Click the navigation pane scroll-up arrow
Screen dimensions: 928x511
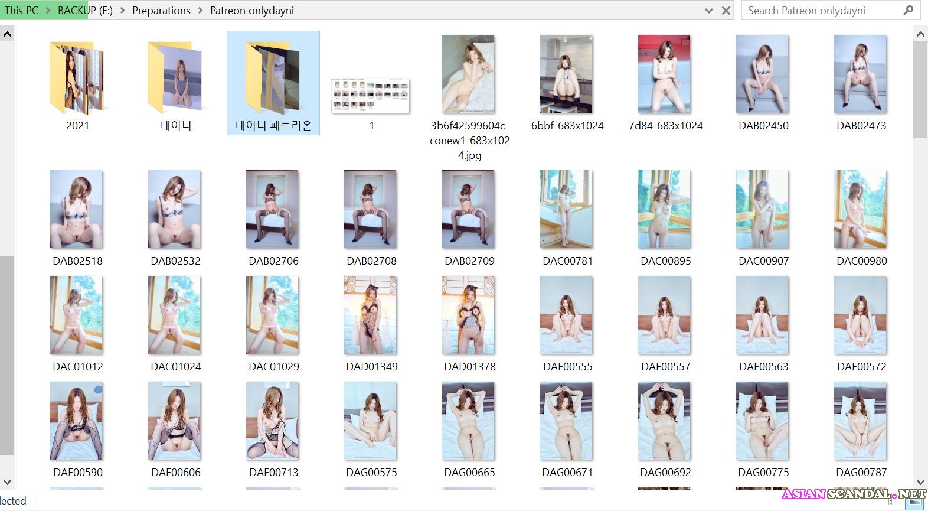[x=7, y=34]
